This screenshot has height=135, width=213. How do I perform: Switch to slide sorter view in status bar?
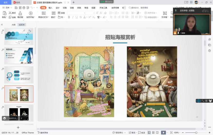coord(153,132)
